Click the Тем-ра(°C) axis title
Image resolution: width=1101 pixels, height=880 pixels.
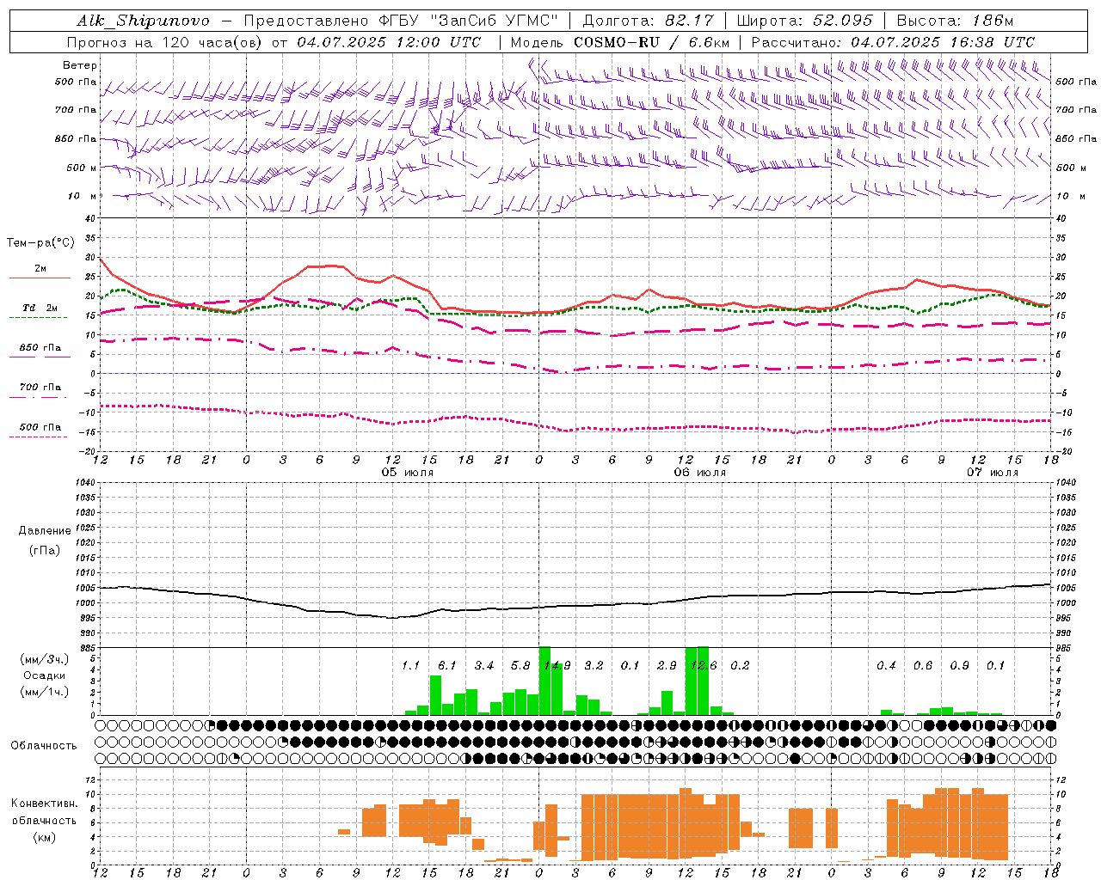point(40,243)
